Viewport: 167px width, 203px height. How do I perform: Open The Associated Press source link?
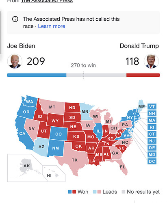point(47,1)
